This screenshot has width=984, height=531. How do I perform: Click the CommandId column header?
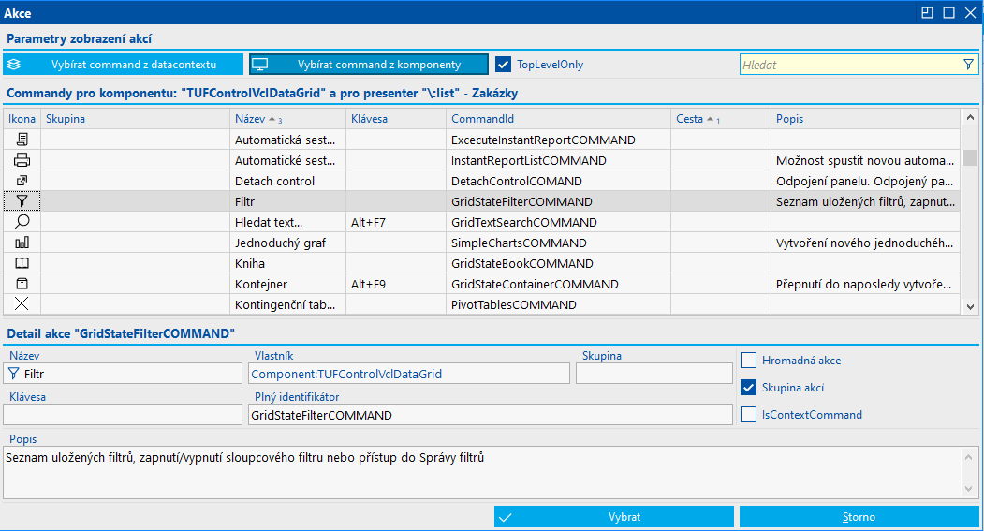559,119
